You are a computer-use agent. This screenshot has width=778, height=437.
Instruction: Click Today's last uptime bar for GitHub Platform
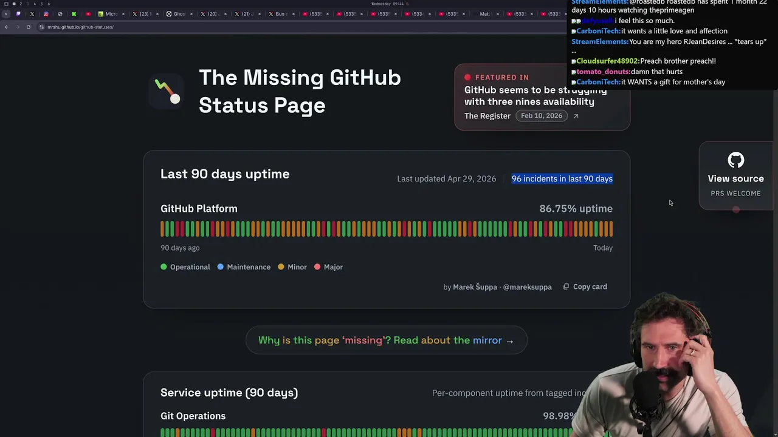click(x=611, y=229)
